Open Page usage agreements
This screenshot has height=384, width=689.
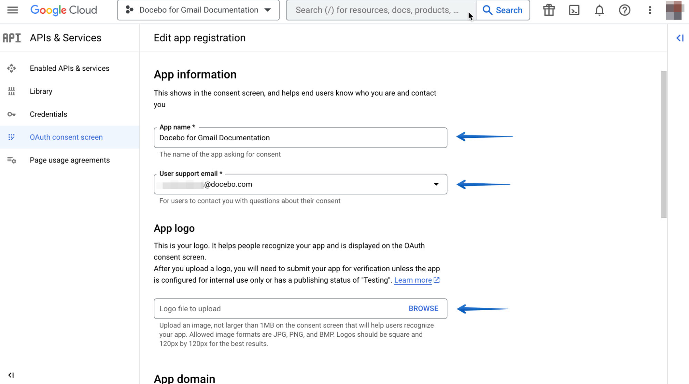click(x=70, y=160)
